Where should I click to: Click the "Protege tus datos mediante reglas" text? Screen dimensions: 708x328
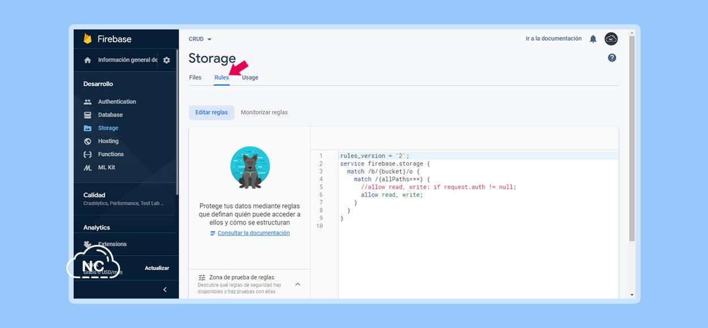pos(250,214)
